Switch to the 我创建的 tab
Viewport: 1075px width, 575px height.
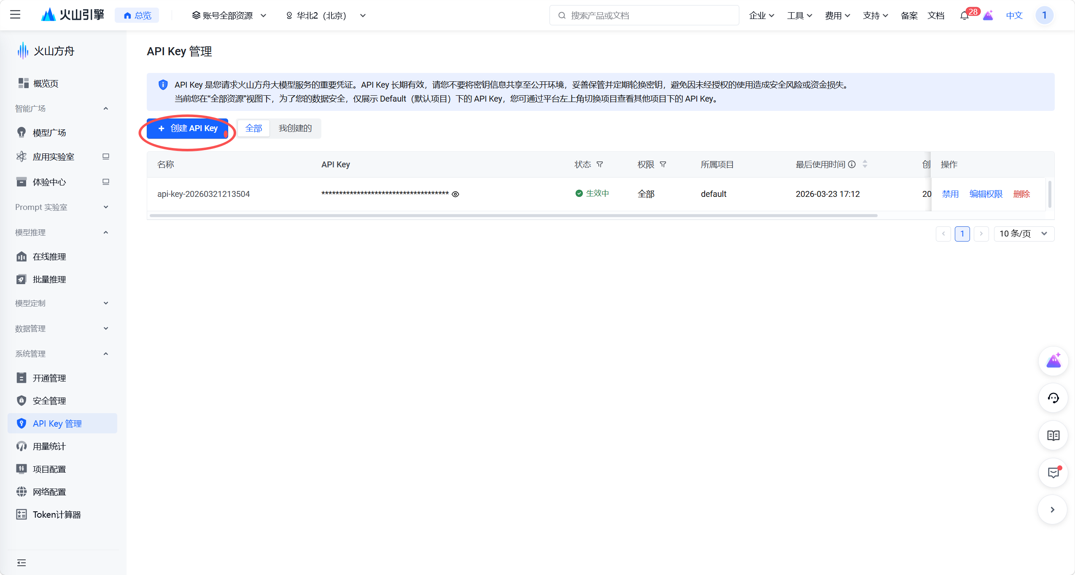click(x=295, y=128)
